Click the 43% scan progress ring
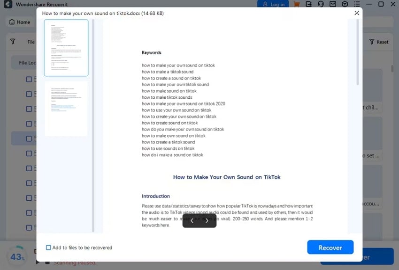 click(x=17, y=256)
